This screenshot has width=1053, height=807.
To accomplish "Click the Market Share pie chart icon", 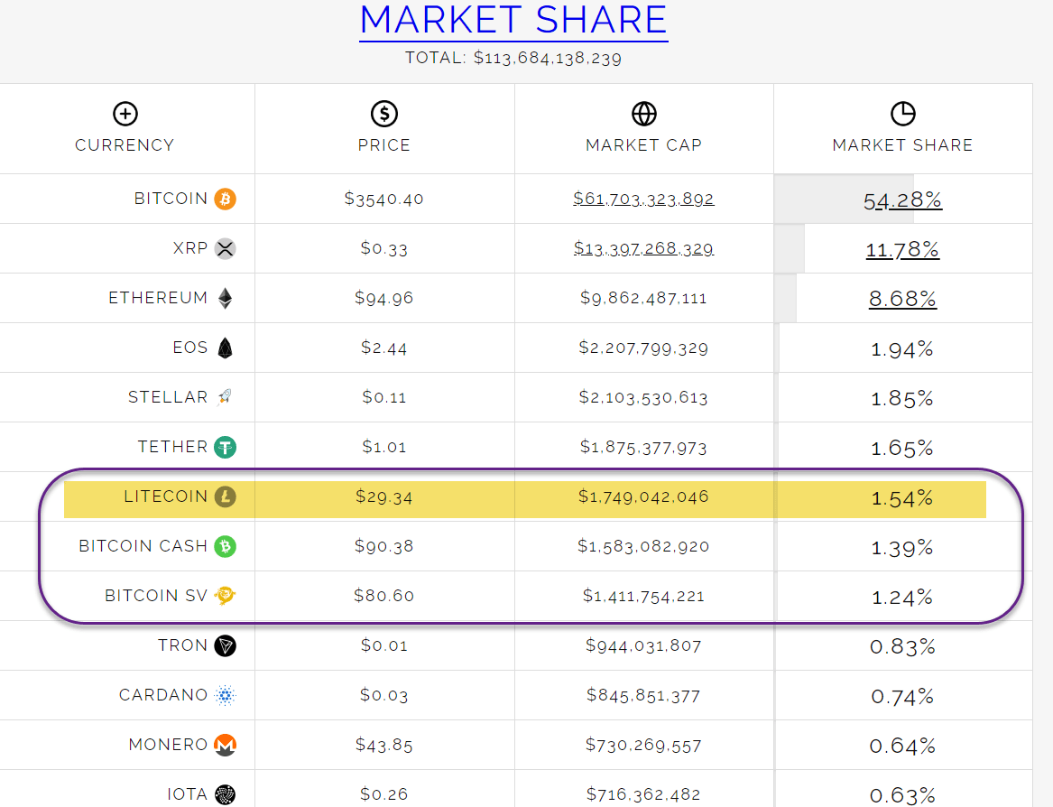I will click(902, 114).
